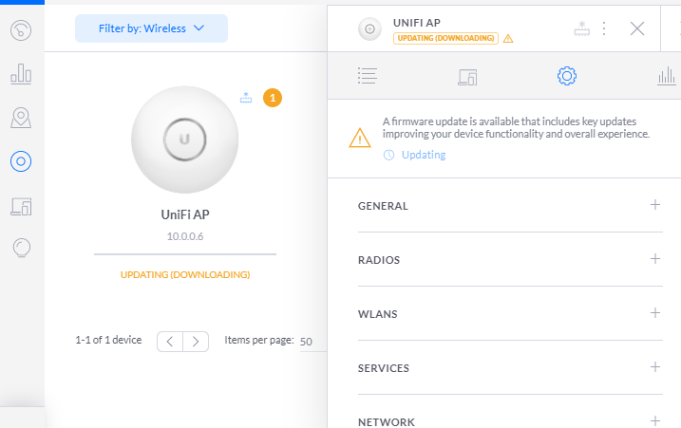Switch to the Statistics chart tab

(665, 77)
